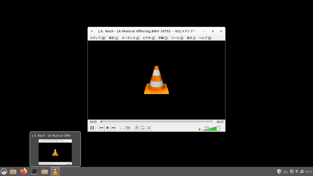Open the 表示 (I) menu
313x176 pixels.
[191, 38]
